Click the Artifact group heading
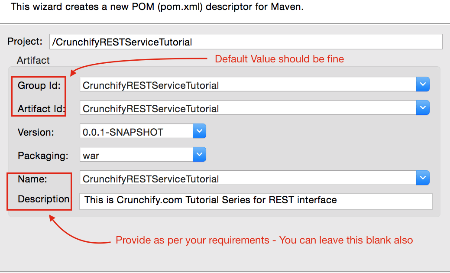 coord(33,60)
